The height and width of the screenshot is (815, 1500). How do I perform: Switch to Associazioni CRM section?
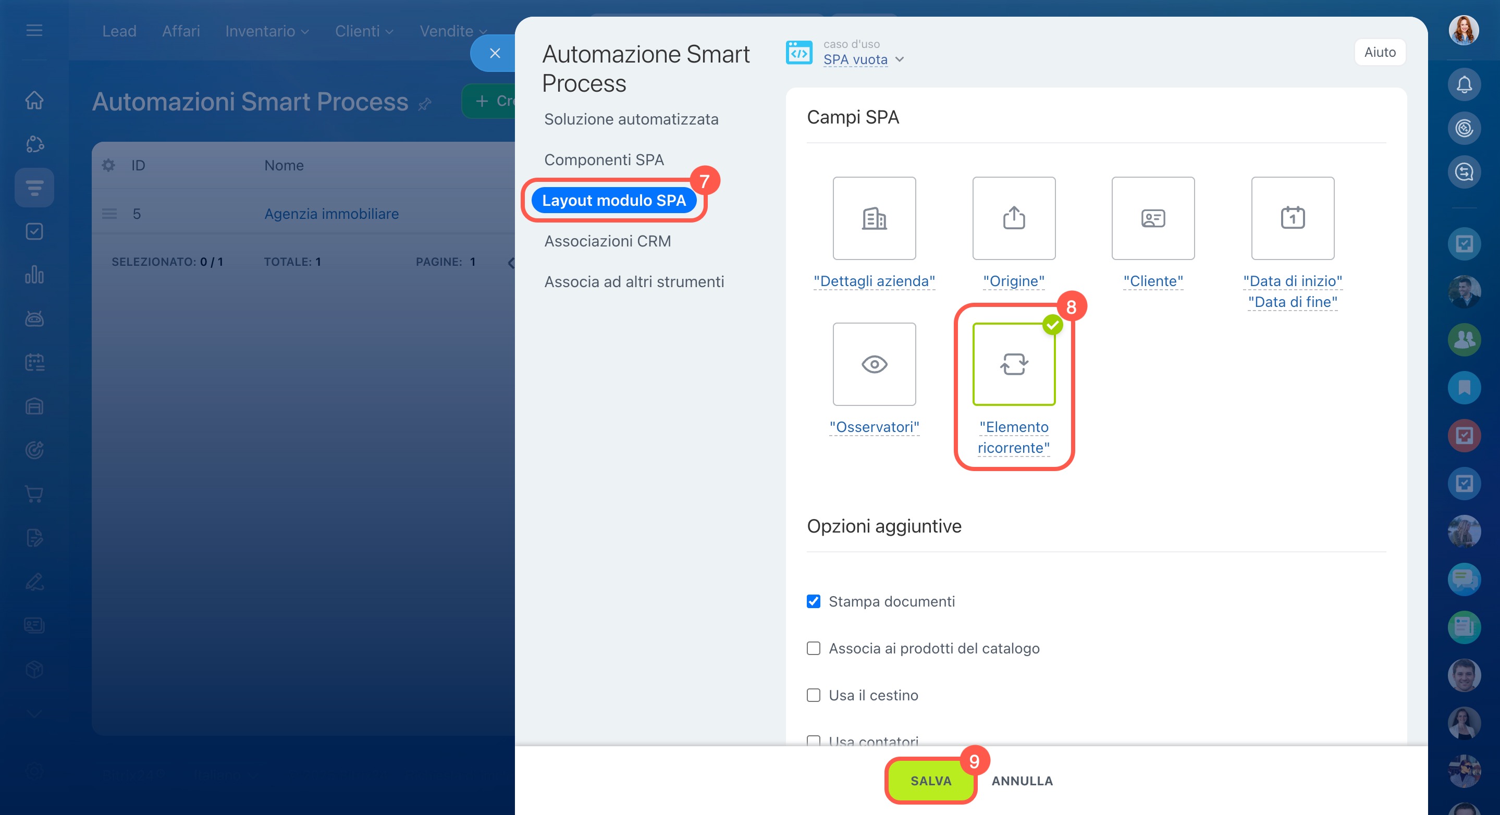(x=607, y=241)
